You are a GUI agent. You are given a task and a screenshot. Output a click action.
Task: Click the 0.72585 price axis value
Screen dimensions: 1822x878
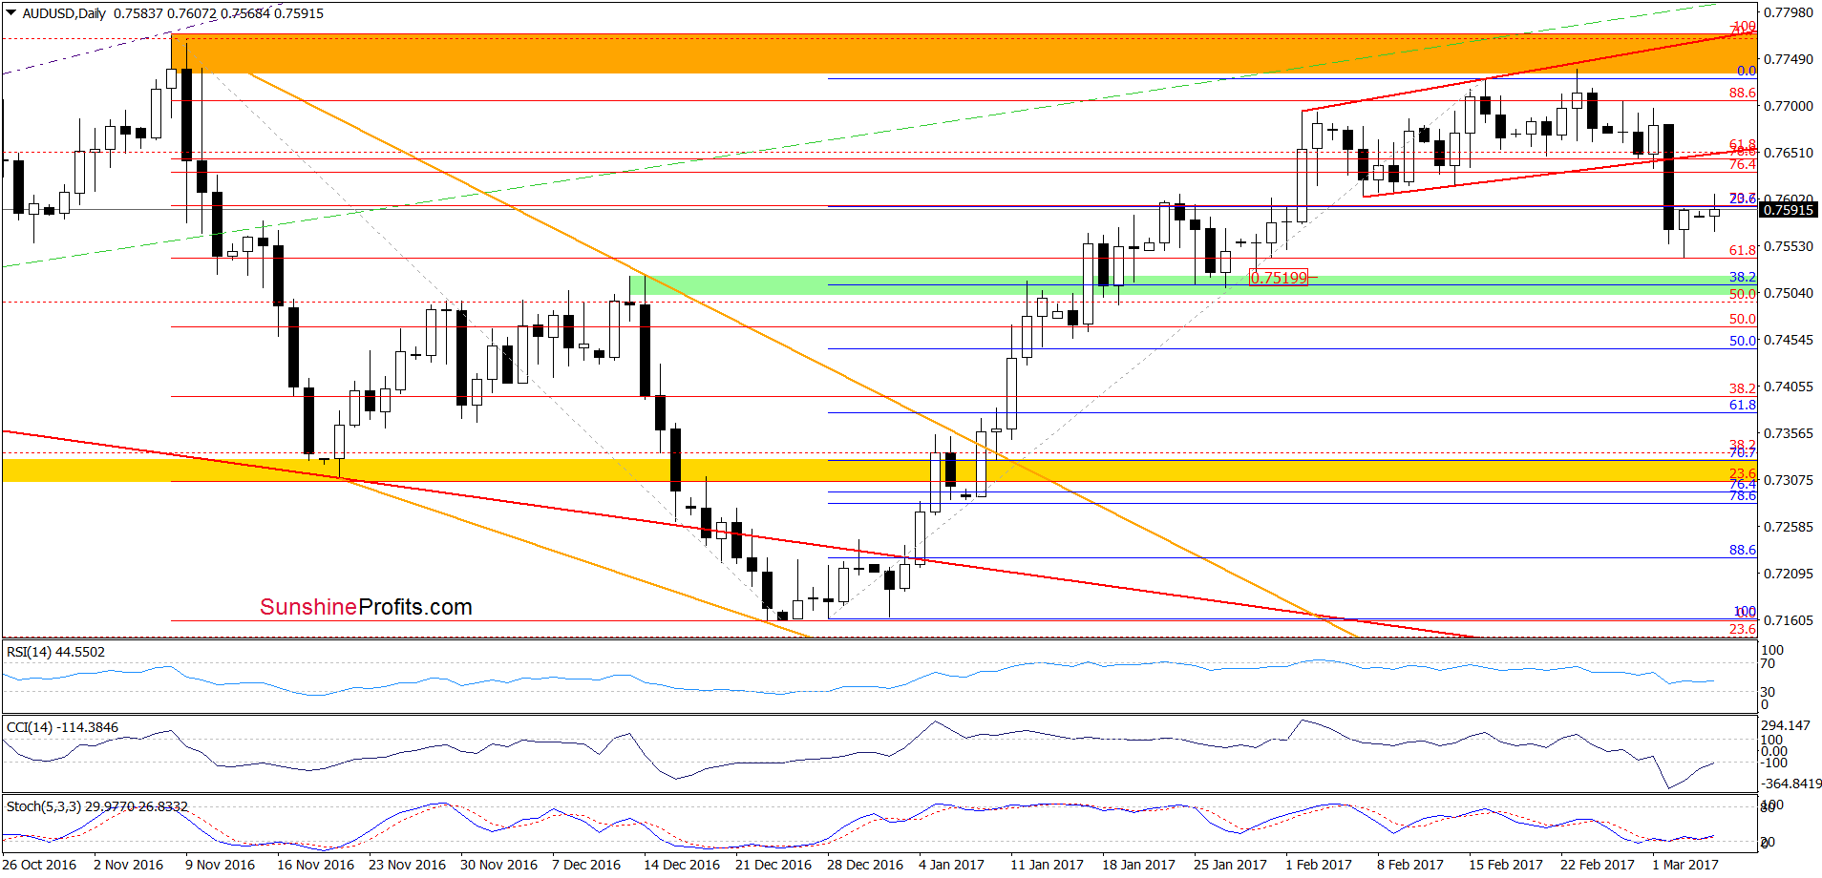pyautogui.click(x=1788, y=527)
